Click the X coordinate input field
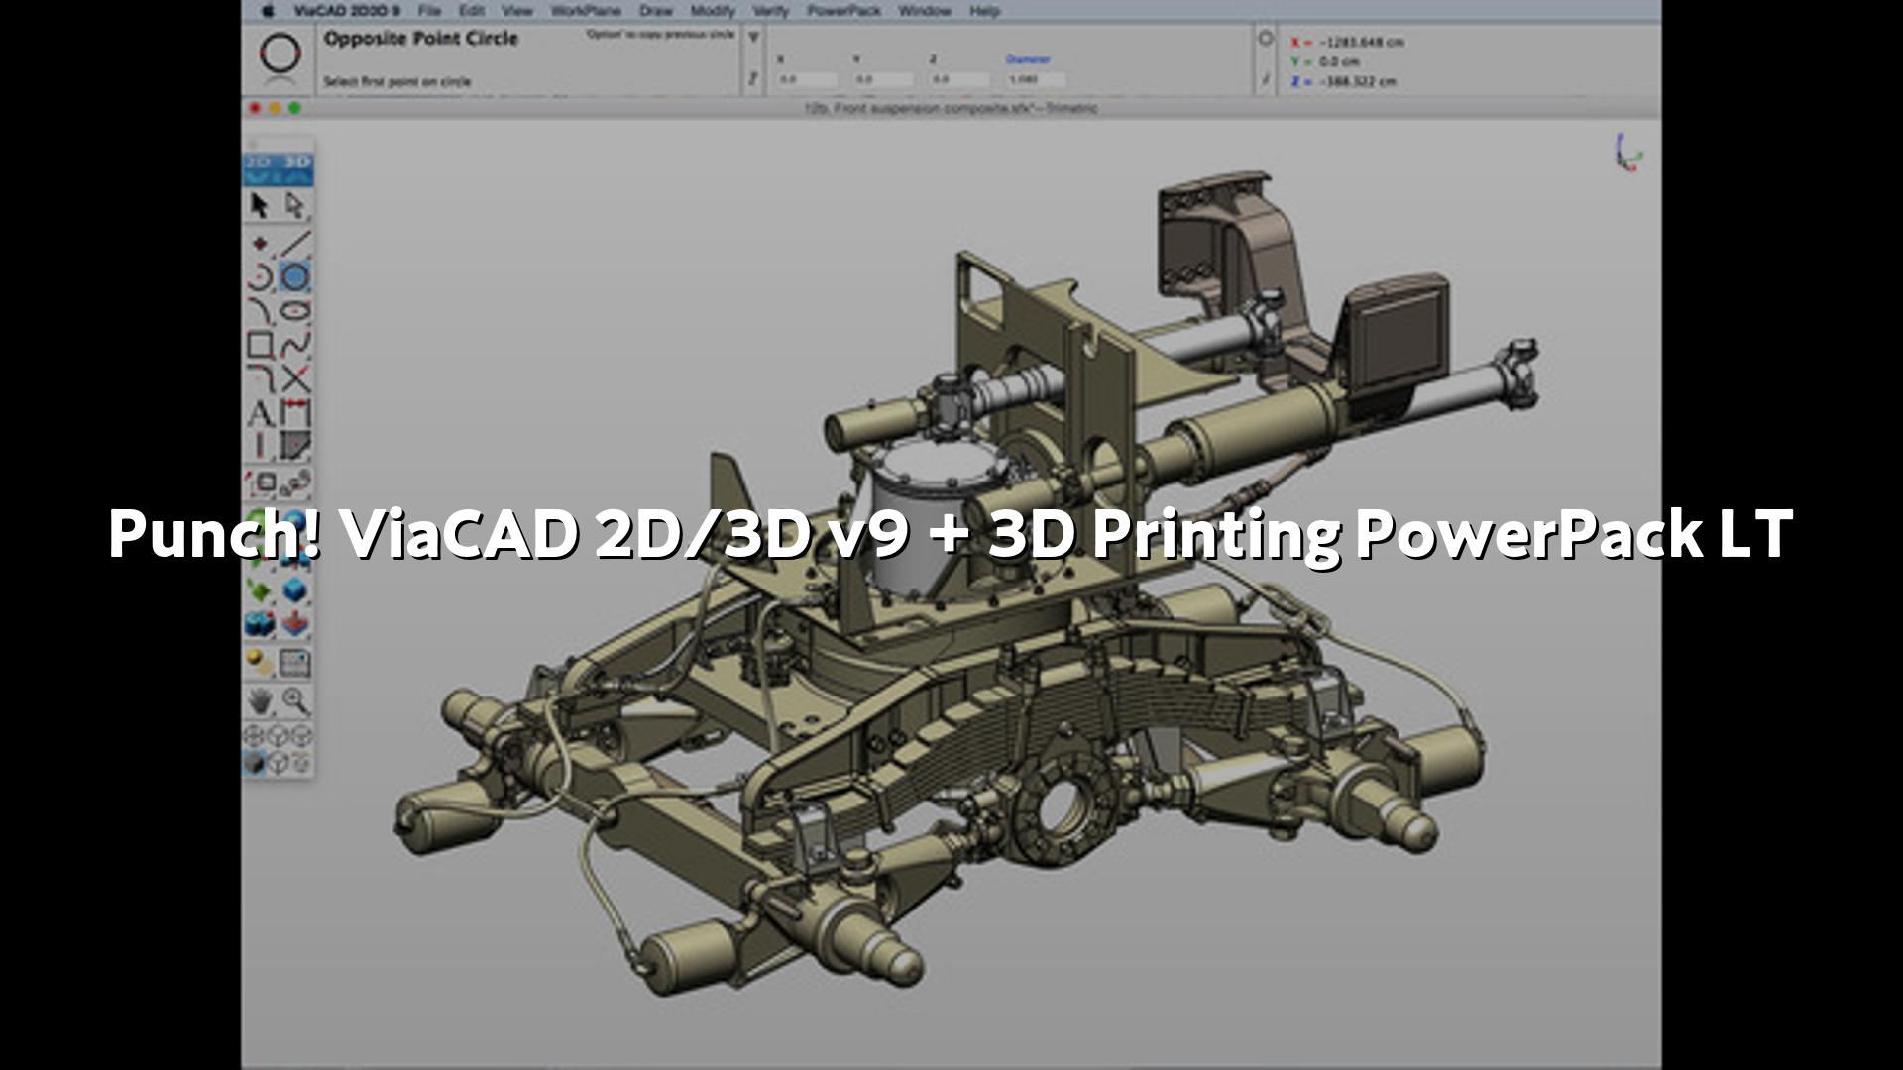Screen dimensions: 1903x1070 (807, 79)
